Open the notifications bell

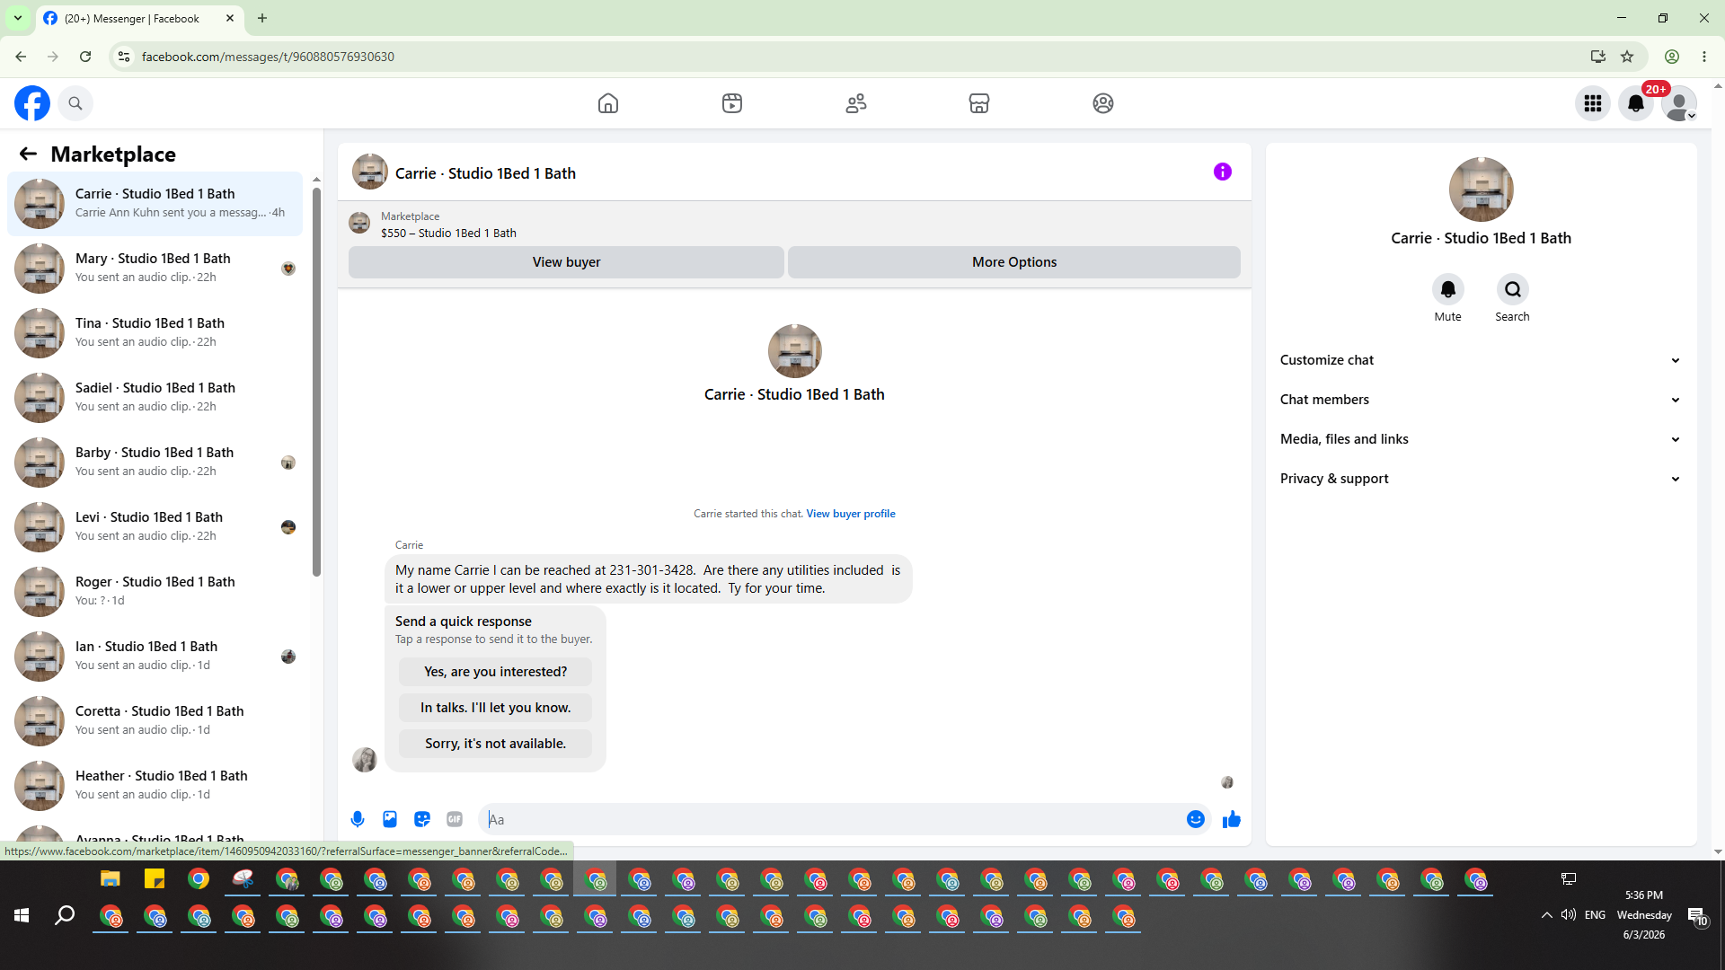point(1636,103)
